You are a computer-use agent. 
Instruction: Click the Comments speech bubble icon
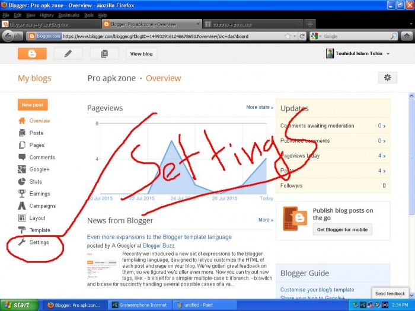tap(22, 157)
